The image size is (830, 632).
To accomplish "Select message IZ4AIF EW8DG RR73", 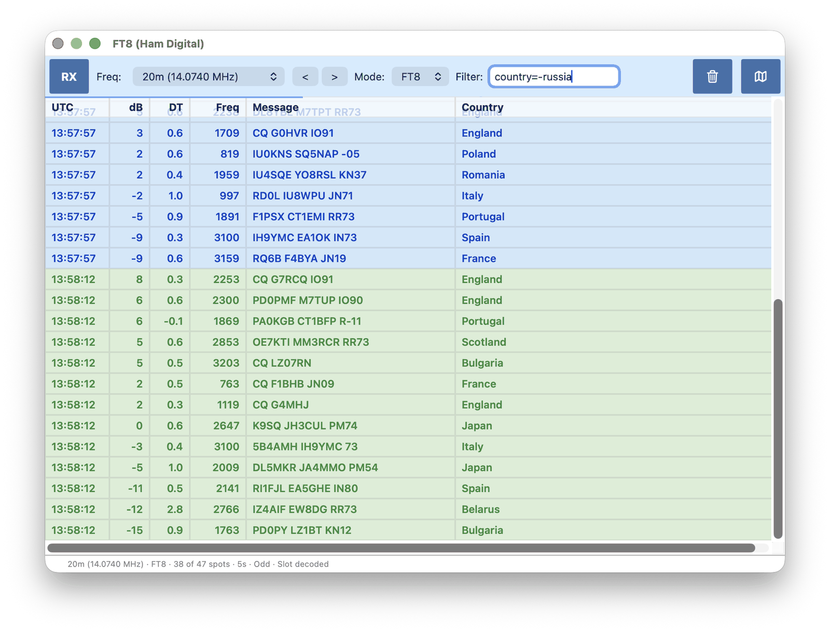I will [305, 509].
